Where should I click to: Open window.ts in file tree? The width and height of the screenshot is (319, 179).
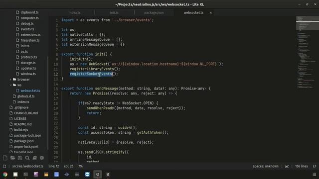(x=28, y=74)
